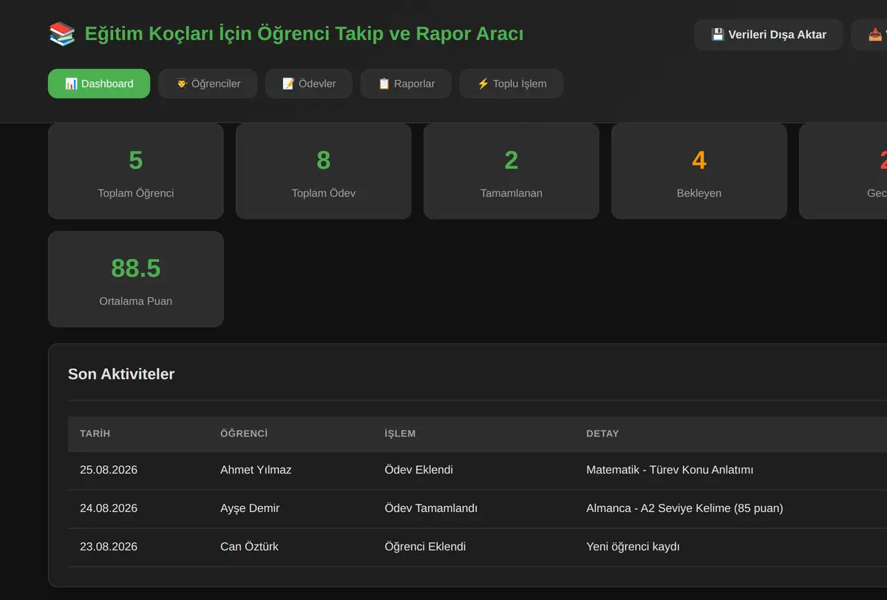This screenshot has height=600, width=887.
Task: Click the Bekleyen stat card
Action: [x=699, y=171]
